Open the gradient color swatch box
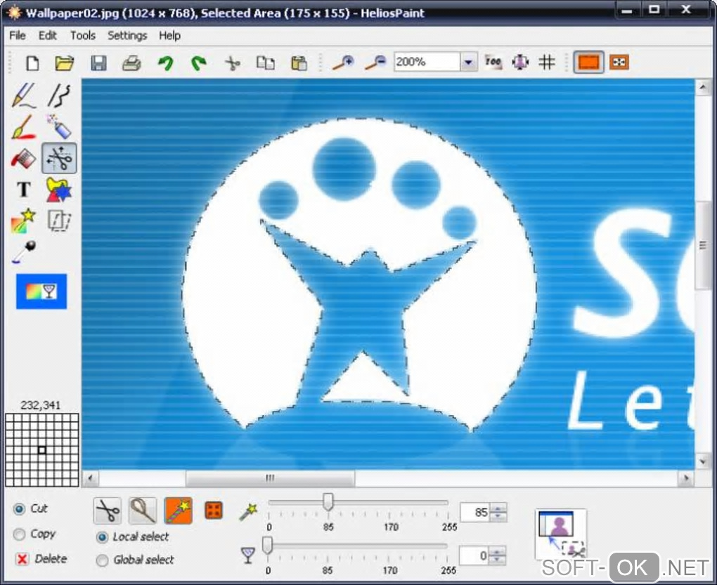The image size is (717, 585). click(41, 291)
